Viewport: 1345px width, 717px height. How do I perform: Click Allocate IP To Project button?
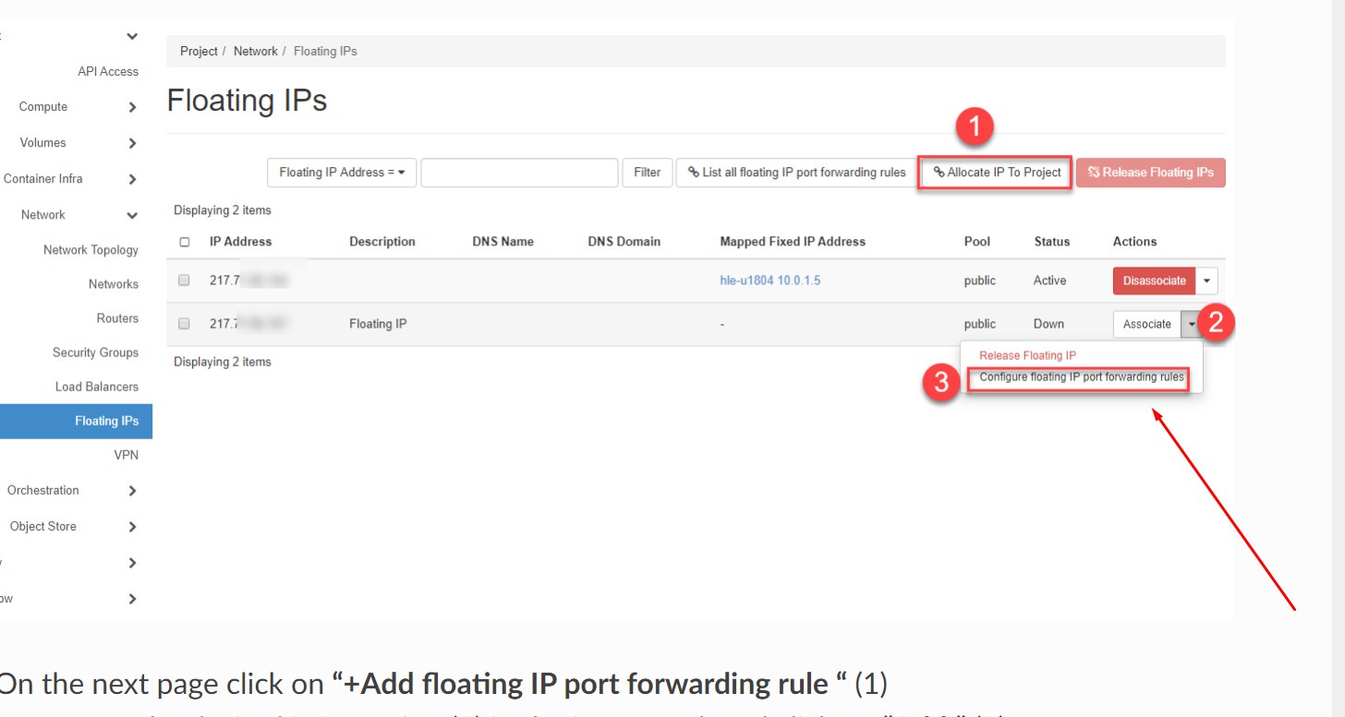tap(996, 173)
